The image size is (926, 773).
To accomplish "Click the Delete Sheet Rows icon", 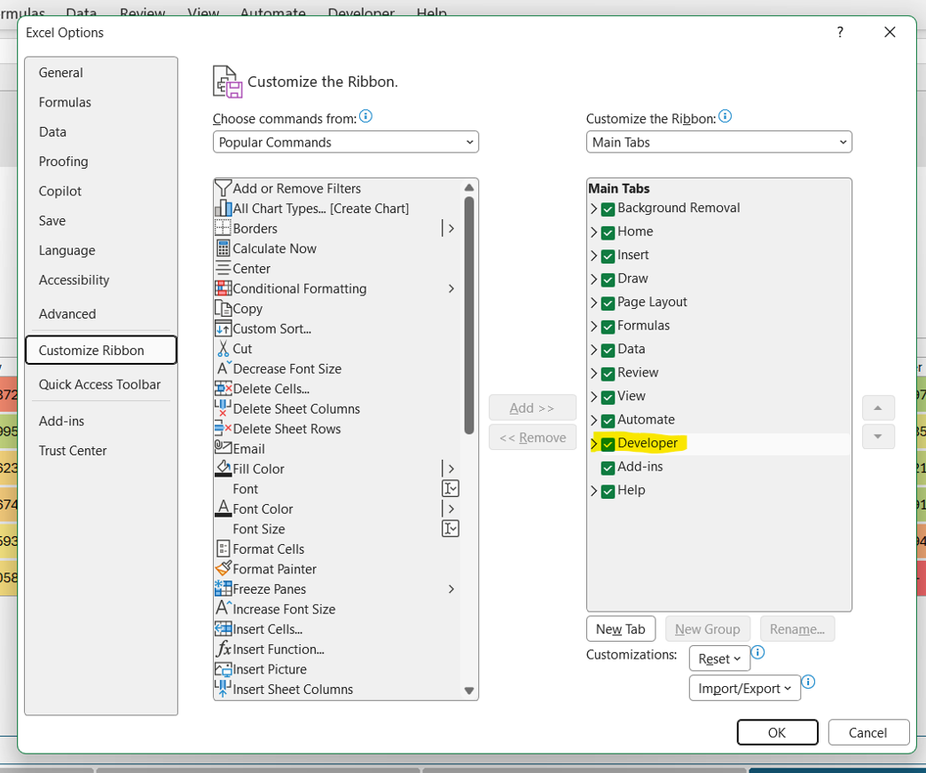I will pos(223,429).
